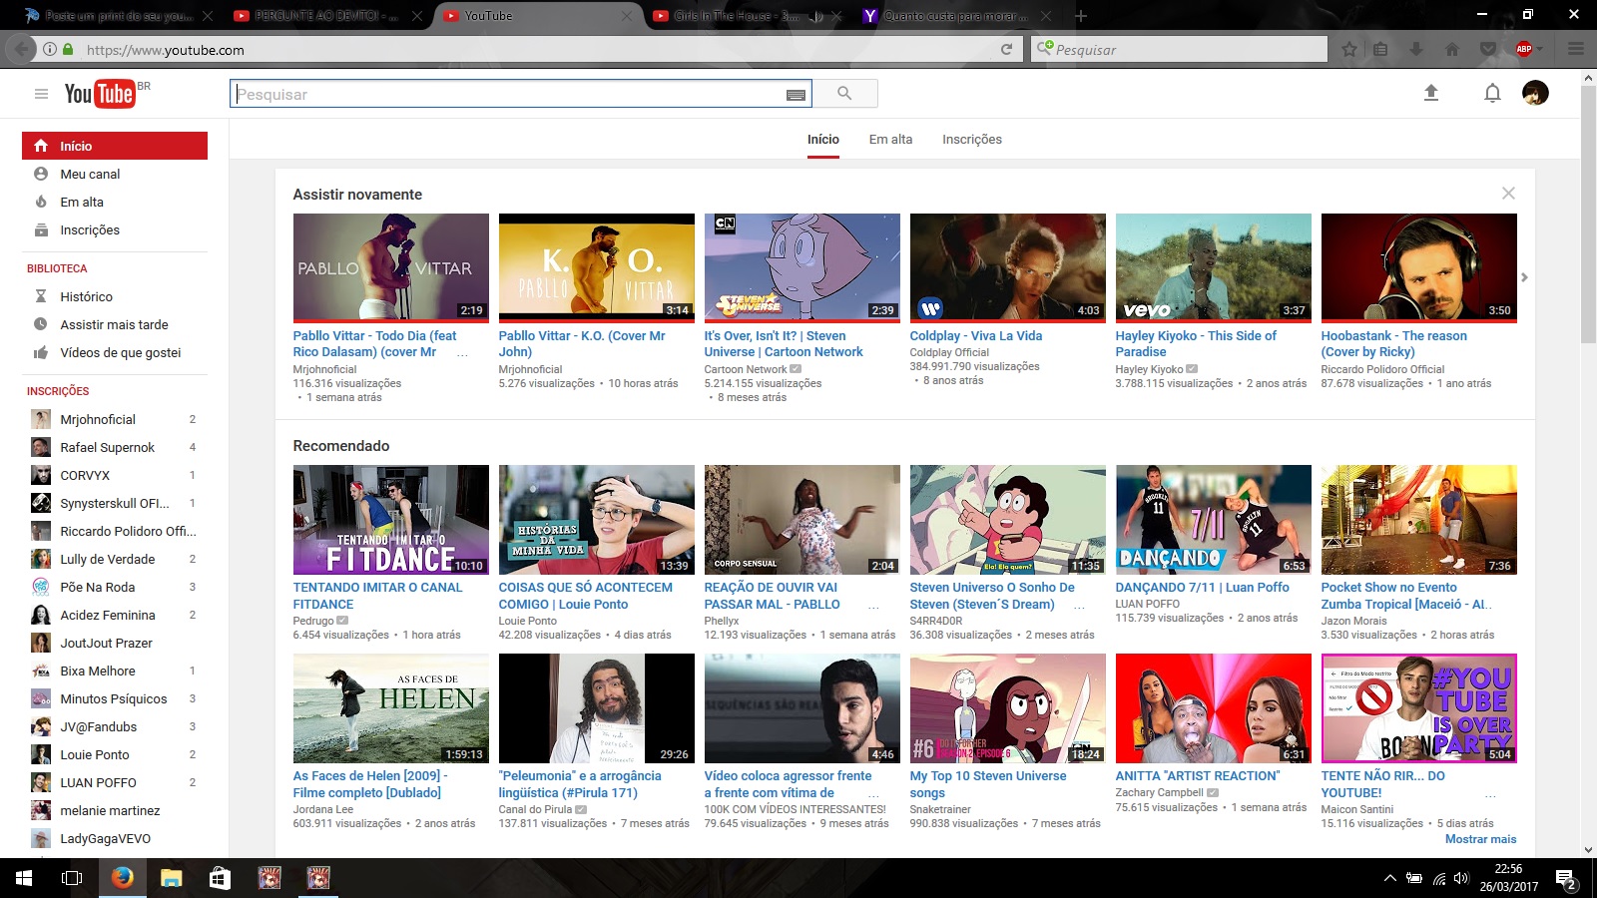Show next videos in Assistir novamente
Screen dimensions: 1597x898
1524,277
